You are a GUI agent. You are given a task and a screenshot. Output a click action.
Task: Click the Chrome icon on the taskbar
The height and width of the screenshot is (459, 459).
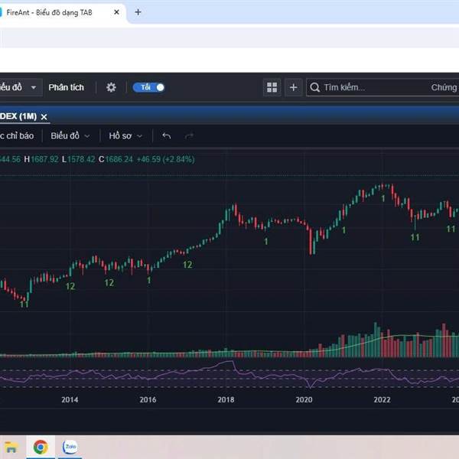41,446
